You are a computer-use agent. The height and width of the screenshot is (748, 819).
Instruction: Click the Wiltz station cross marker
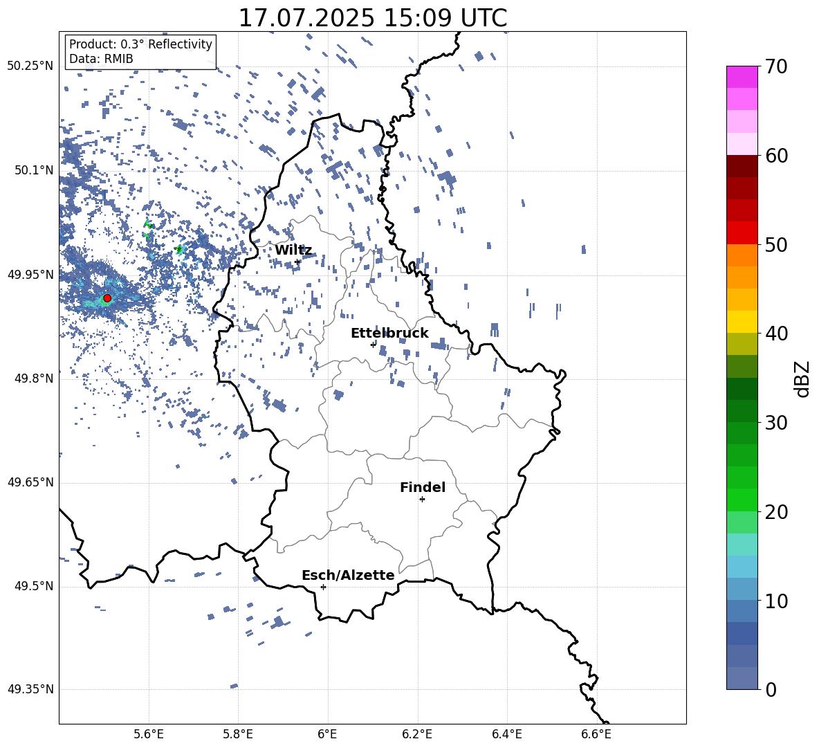[297, 262]
